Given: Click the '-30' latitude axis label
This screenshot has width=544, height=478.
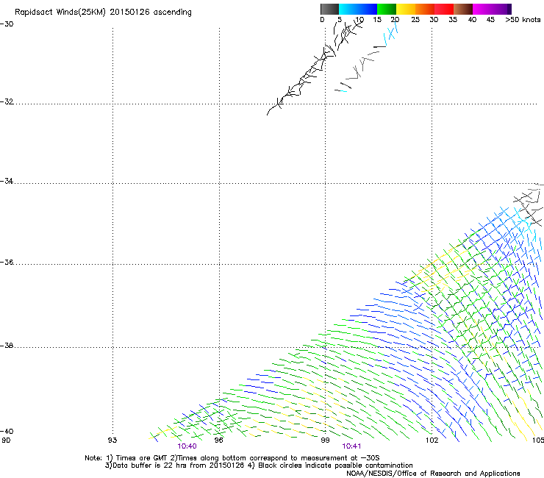Looking at the screenshot, I should (7, 24).
